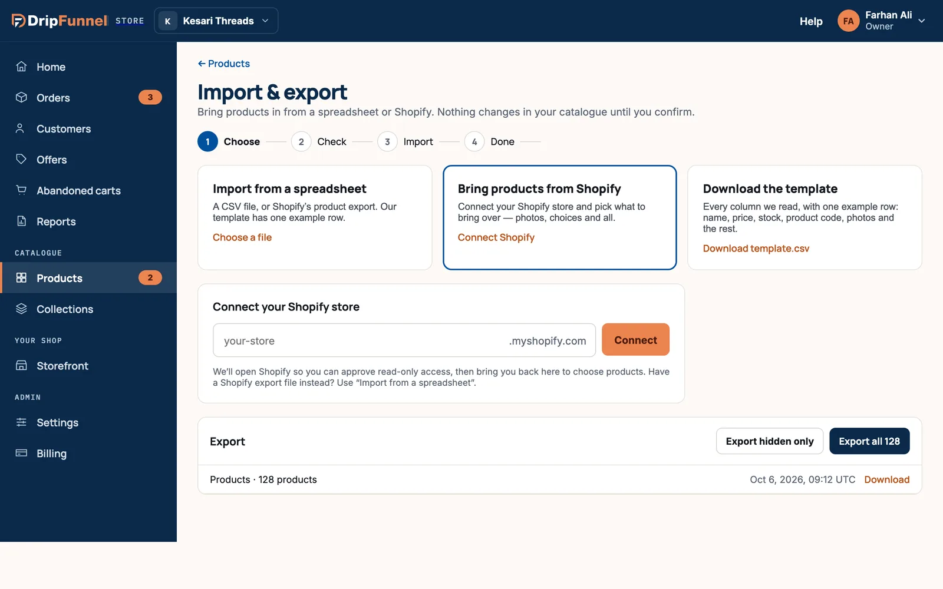
Task: Open Help in the top bar
Action: (811, 21)
